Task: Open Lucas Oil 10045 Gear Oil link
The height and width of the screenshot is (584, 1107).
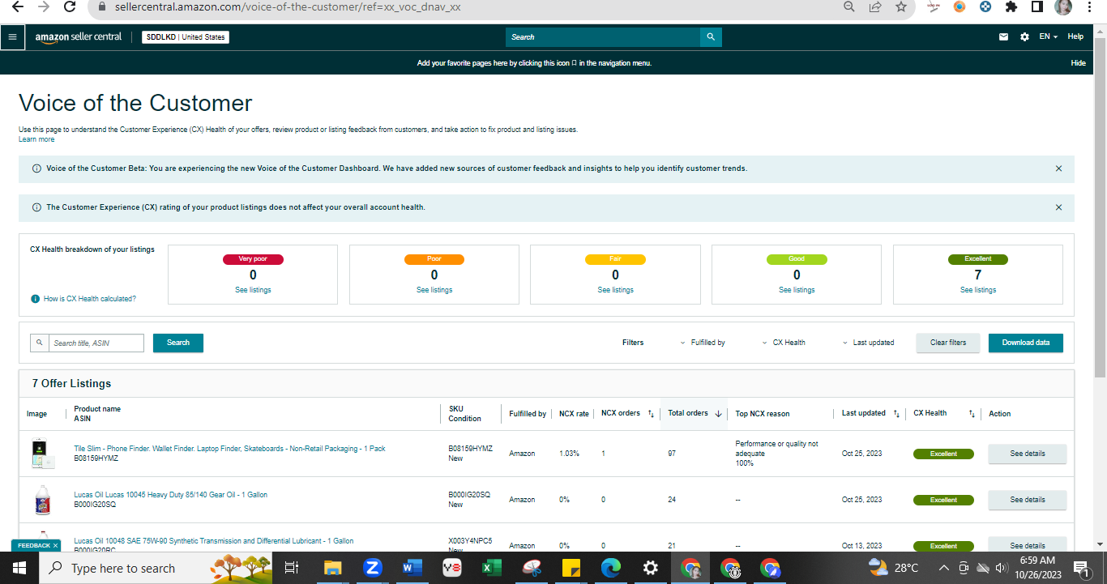Action: (170, 495)
